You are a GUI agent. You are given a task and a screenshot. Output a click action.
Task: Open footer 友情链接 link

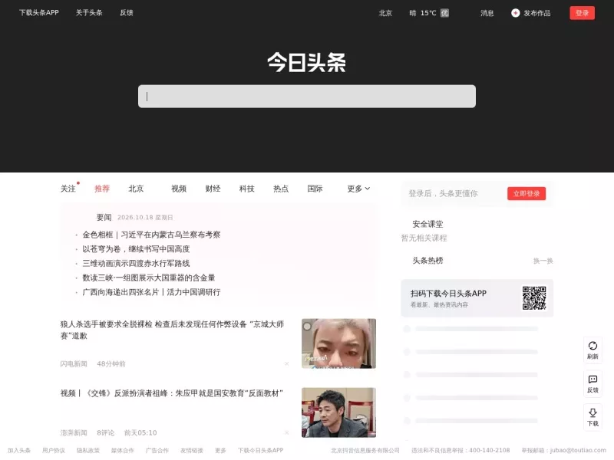pos(192,450)
